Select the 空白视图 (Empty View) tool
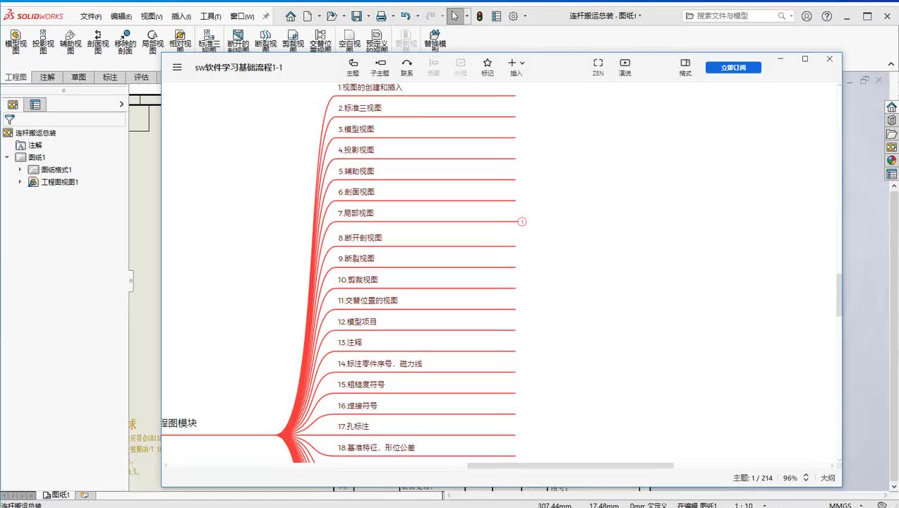Viewport: 899px width, 508px height. tap(349, 42)
